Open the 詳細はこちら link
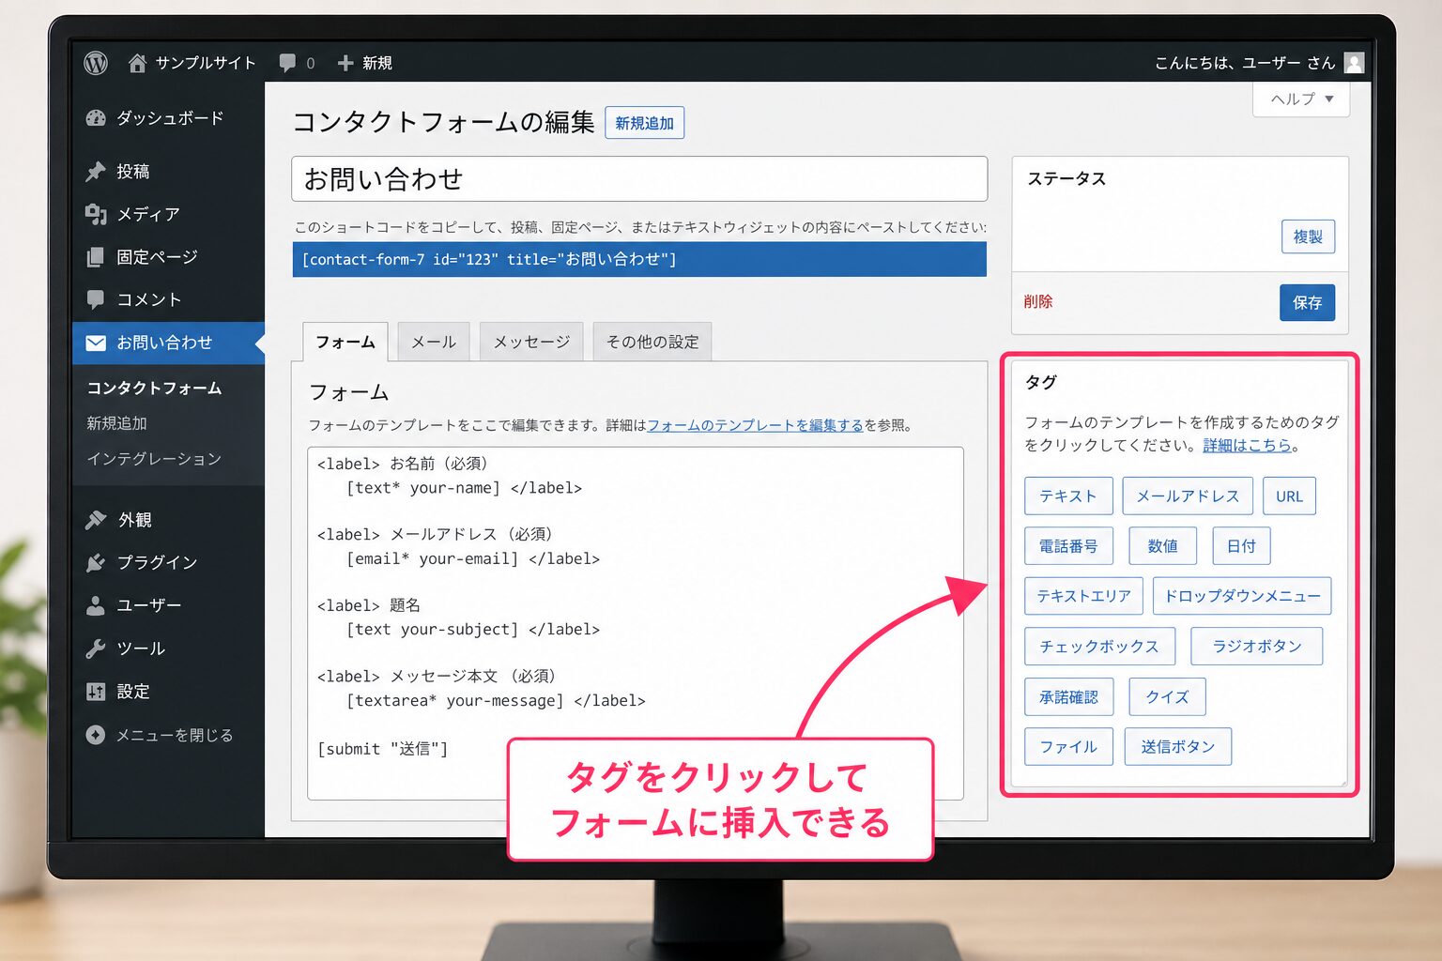The width and height of the screenshot is (1442, 961). pyautogui.click(x=1248, y=446)
